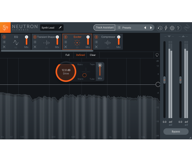Click the reset loop icon near spectrum
This screenshot has width=192, height=162.
coord(157,55)
